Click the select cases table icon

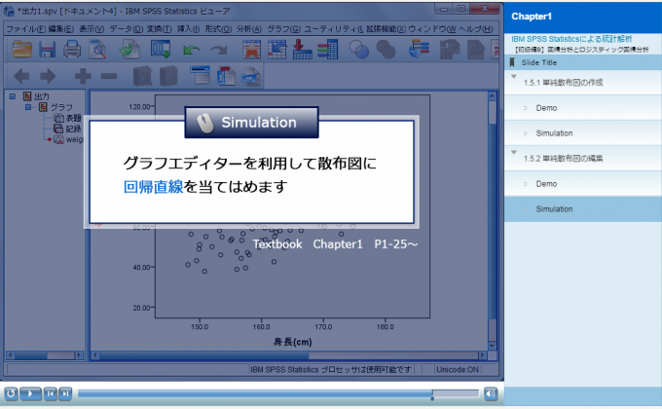[x=328, y=49]
